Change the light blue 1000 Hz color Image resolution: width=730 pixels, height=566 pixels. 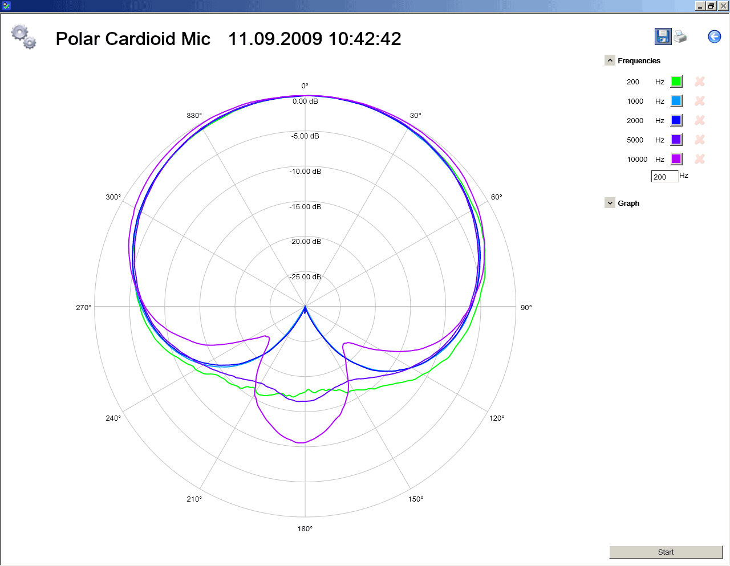(676, 101)
